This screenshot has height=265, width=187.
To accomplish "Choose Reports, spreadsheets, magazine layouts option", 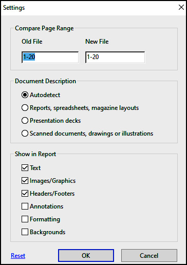I will coord(25,108).
